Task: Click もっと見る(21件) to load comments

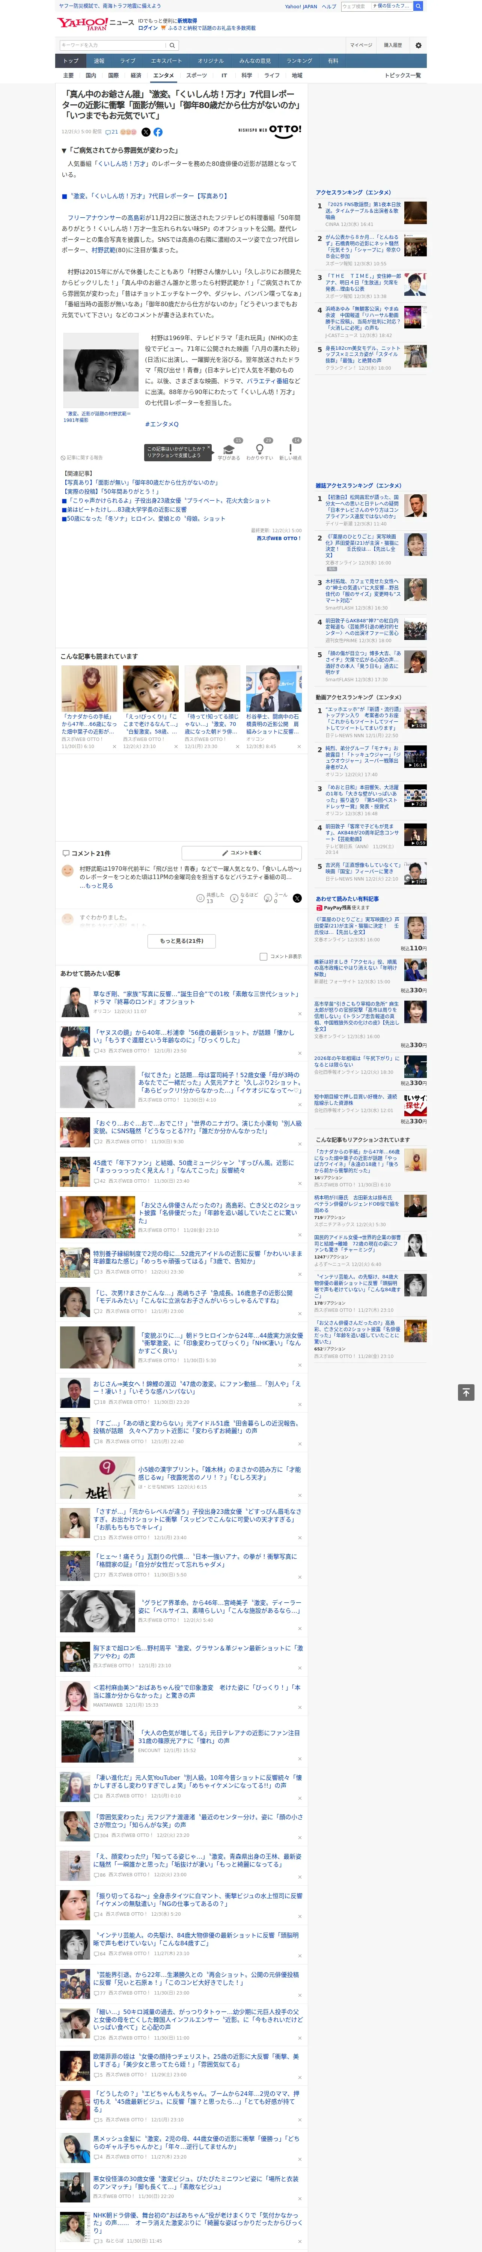Action: pyautogui.click(x=182, y=941)
